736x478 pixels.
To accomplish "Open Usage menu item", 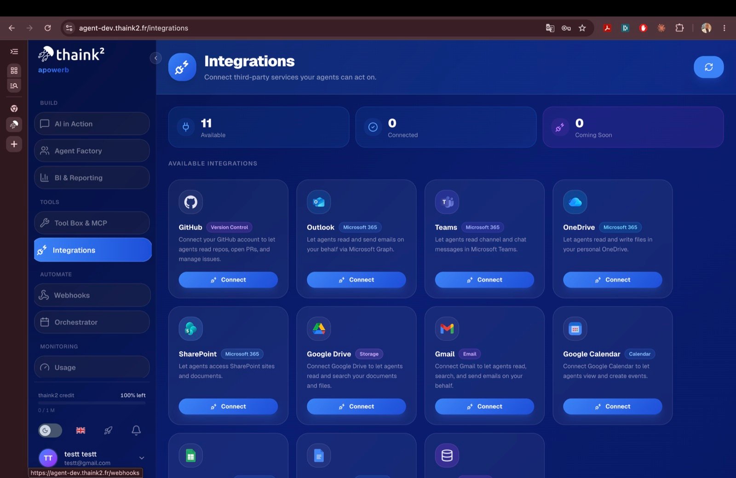I will tap(92, 367).
